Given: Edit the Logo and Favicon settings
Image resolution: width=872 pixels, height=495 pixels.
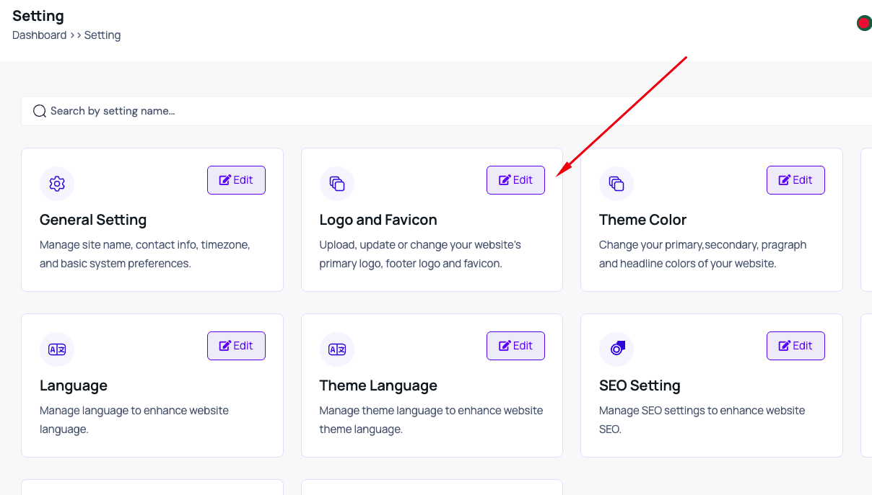Looking at the screenshot, I should tap(515, 180).
